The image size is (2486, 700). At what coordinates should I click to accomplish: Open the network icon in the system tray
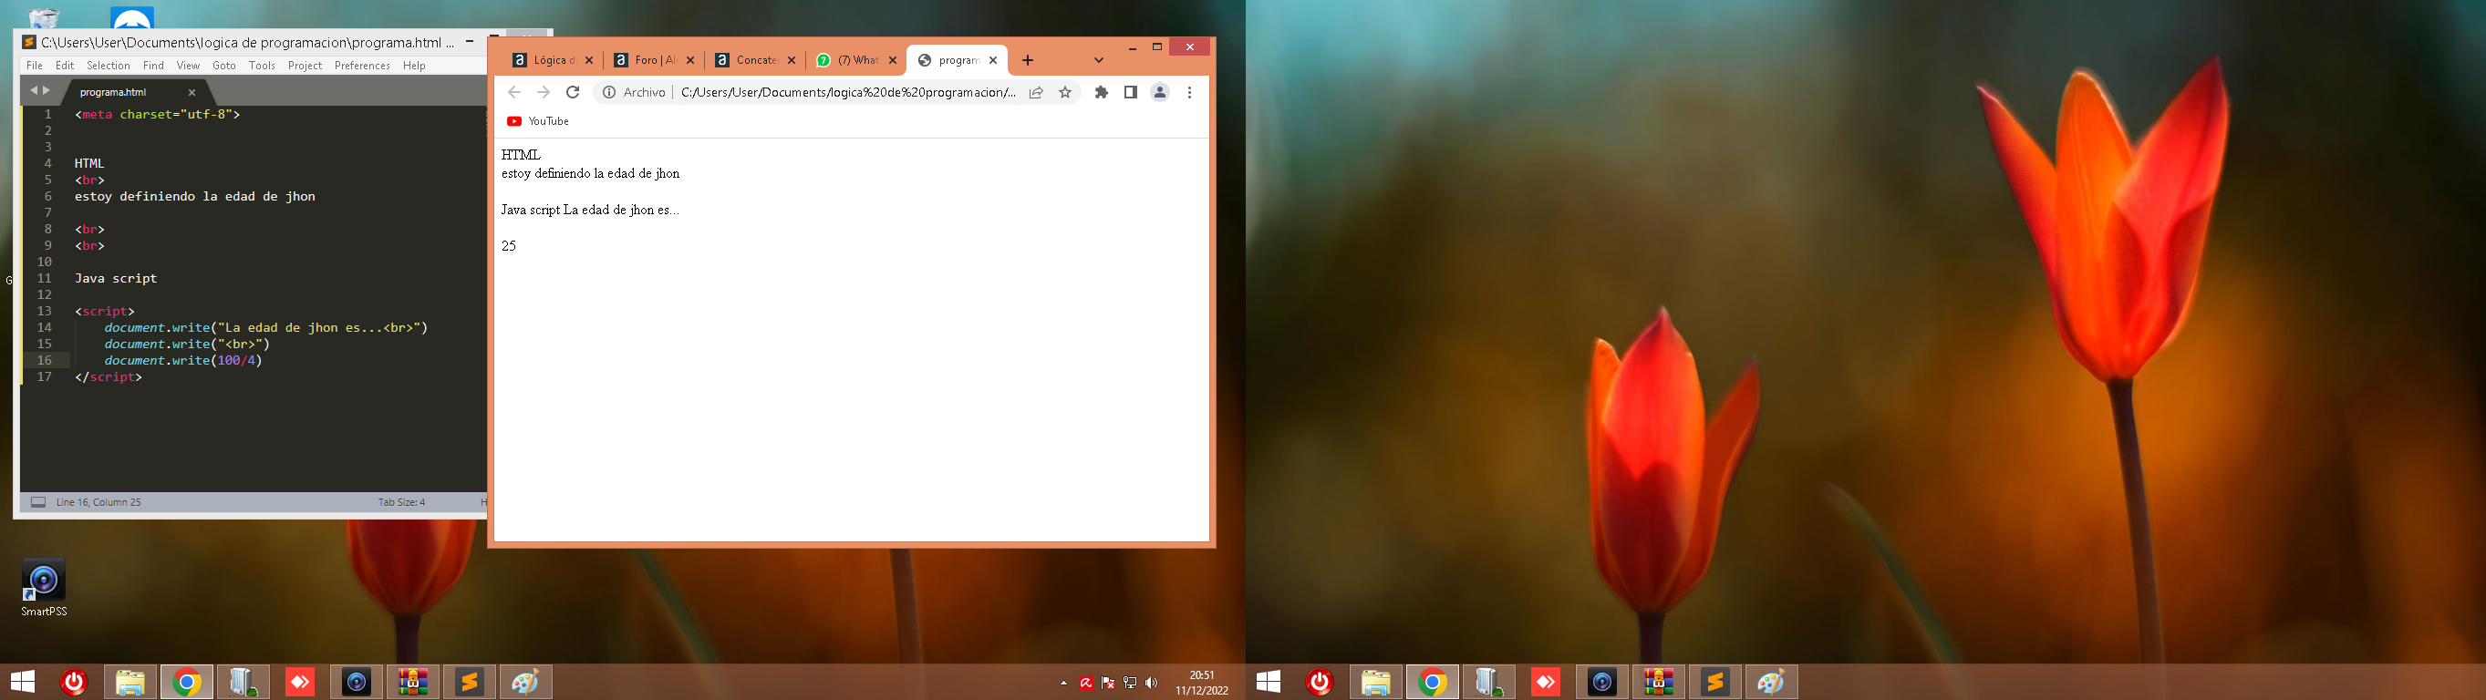pos(1129,683)
